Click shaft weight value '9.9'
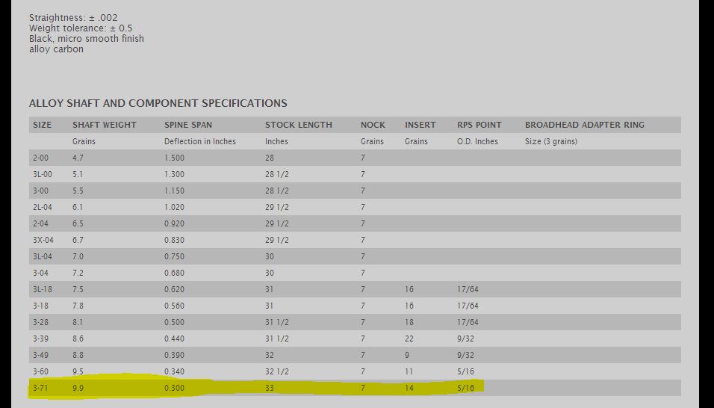714x408 pixels. pos(78,388)
